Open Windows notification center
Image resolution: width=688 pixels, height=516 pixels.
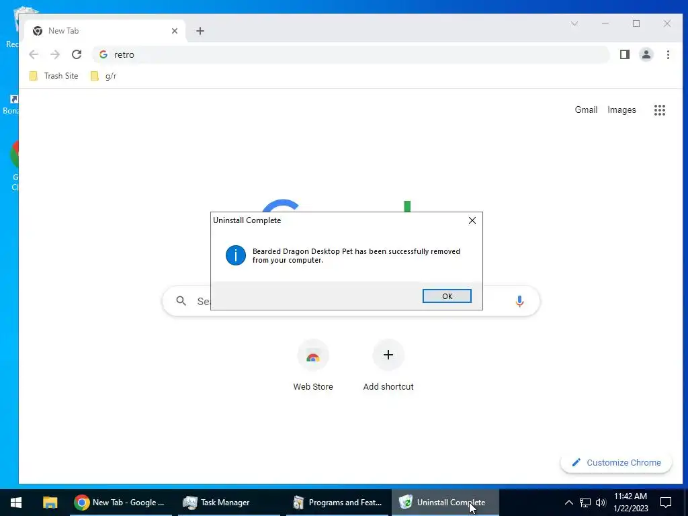[666, 503]
